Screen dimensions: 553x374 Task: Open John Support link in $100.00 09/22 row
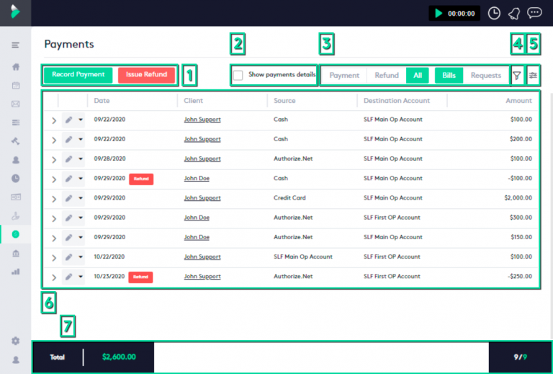pos(202,120)
